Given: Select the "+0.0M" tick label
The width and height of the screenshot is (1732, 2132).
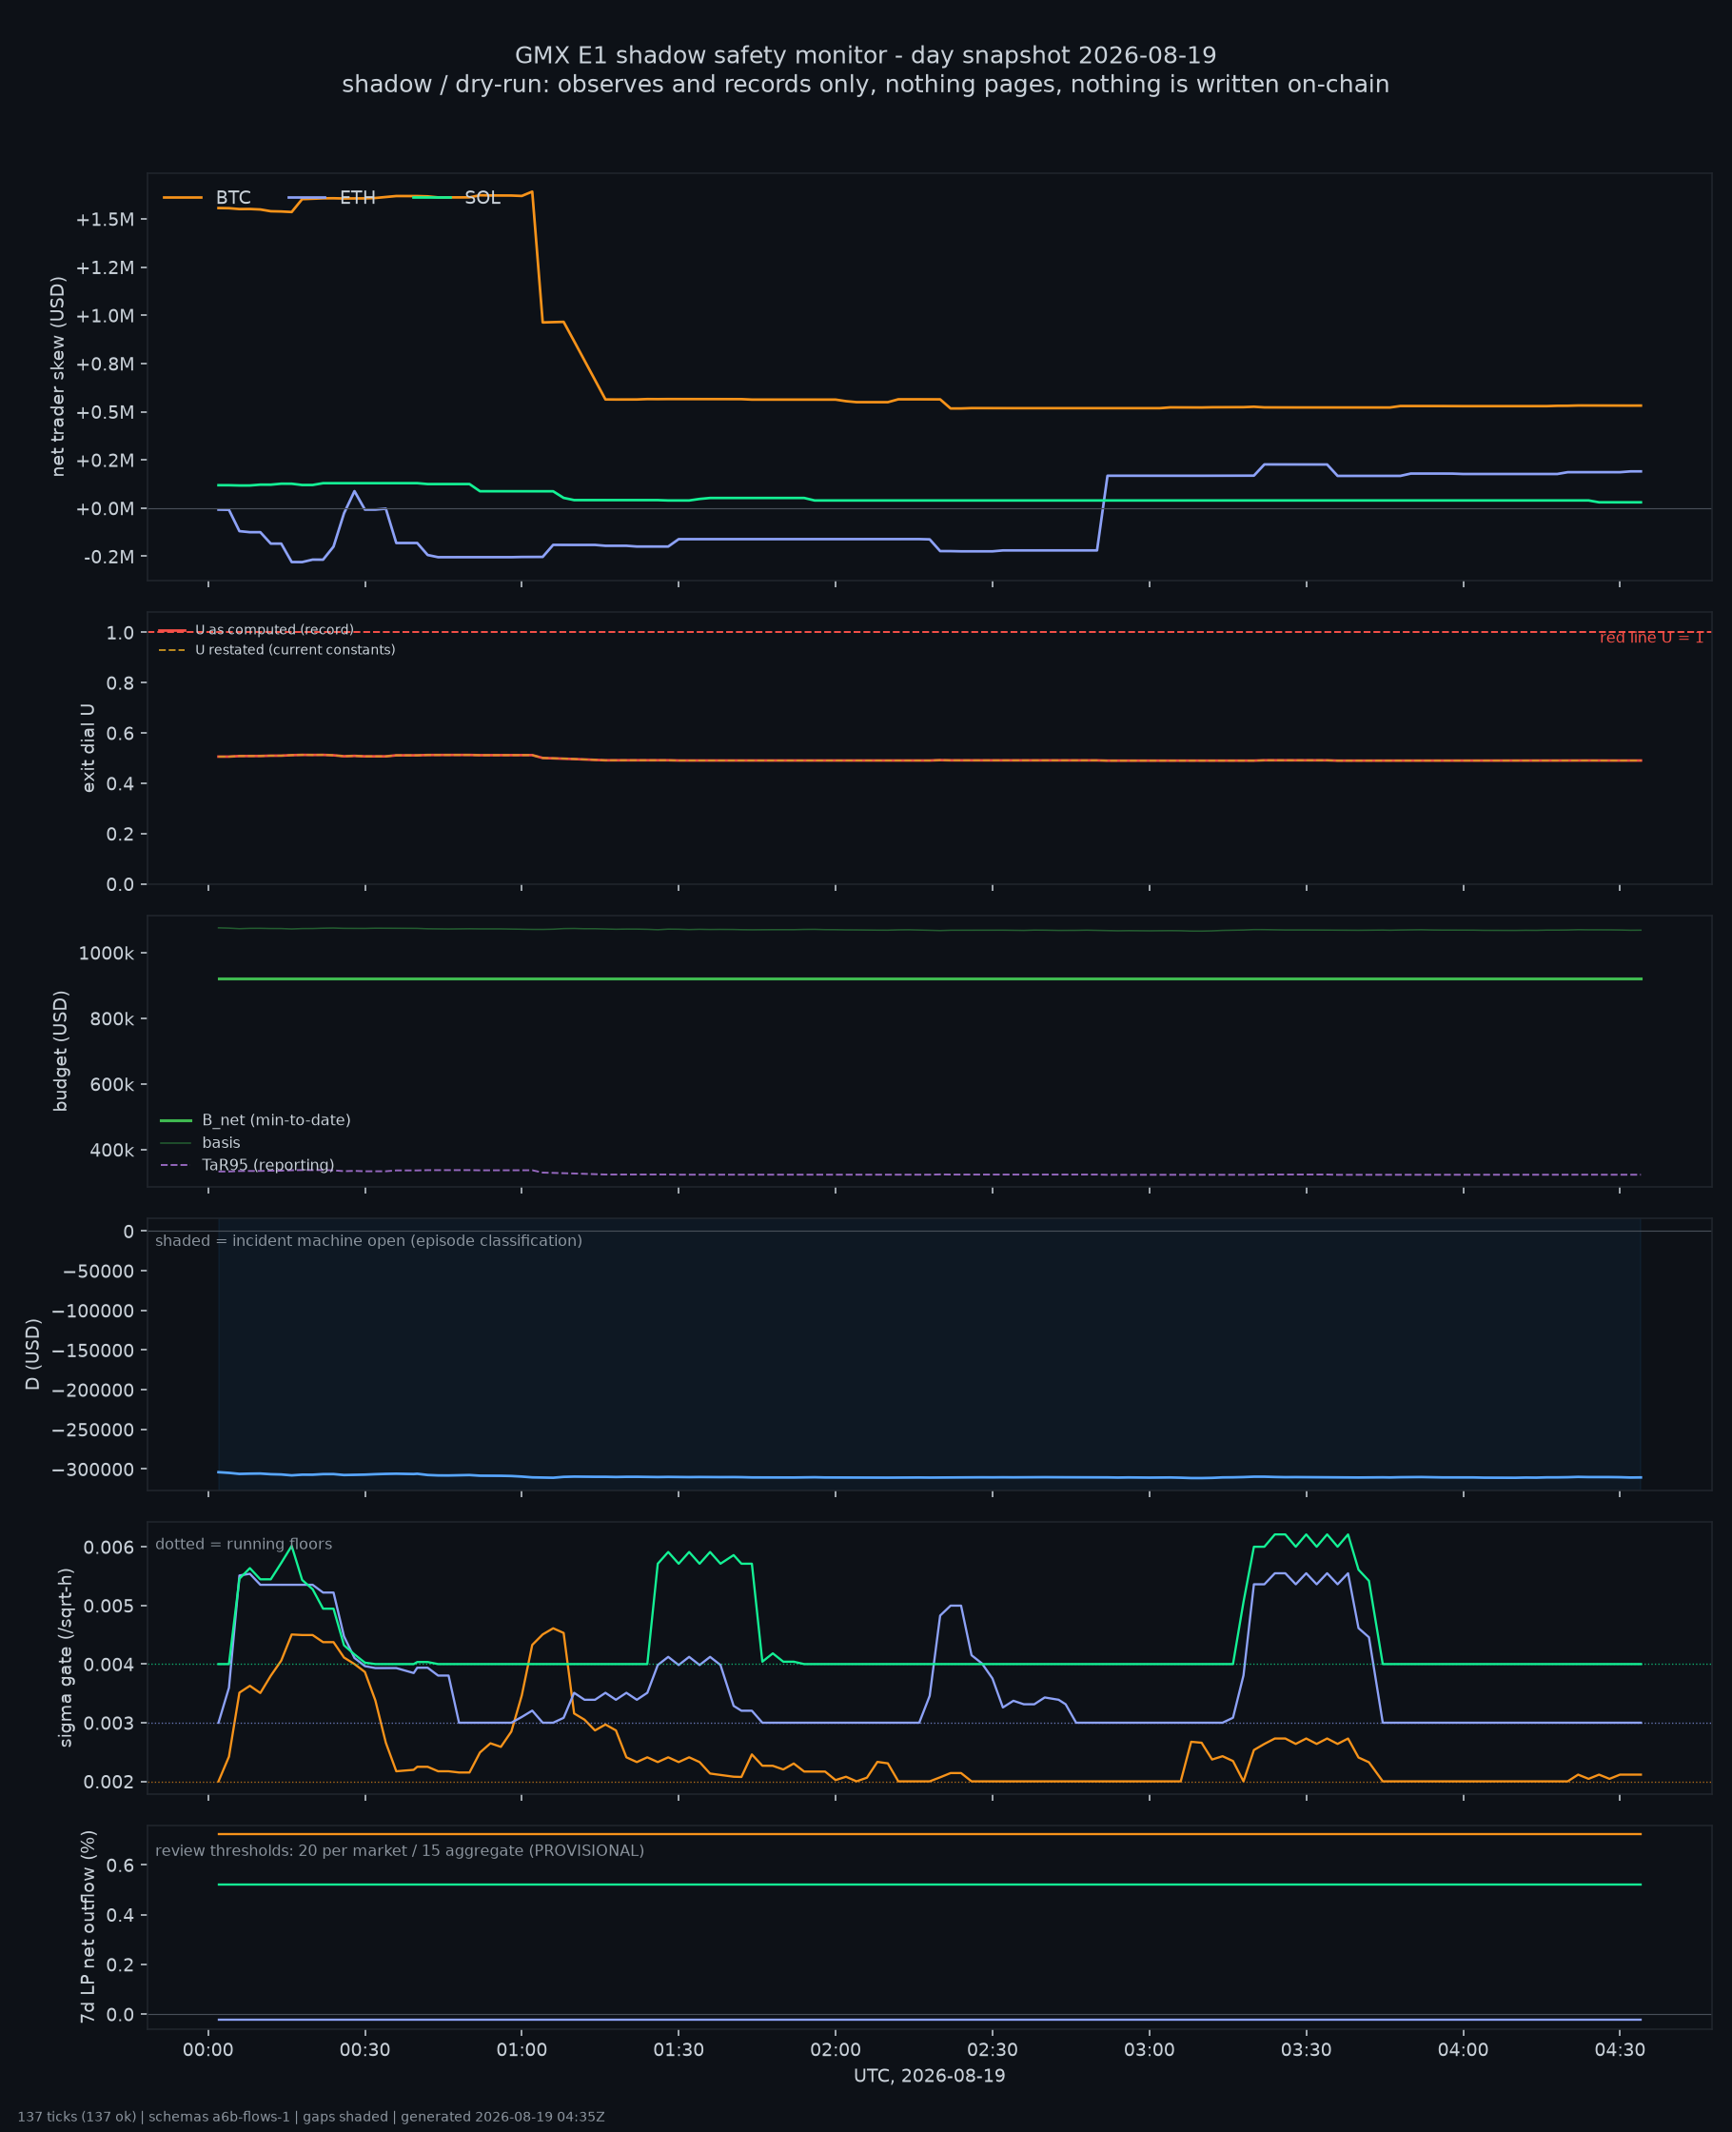Looking at the screenshot, I should [x=105, y=509].
